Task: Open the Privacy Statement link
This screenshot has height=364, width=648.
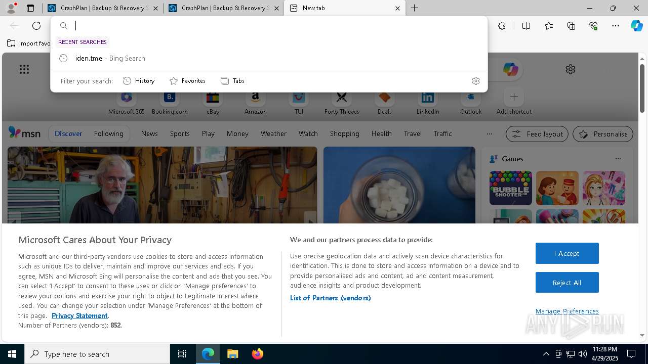Action: (79, 315)
